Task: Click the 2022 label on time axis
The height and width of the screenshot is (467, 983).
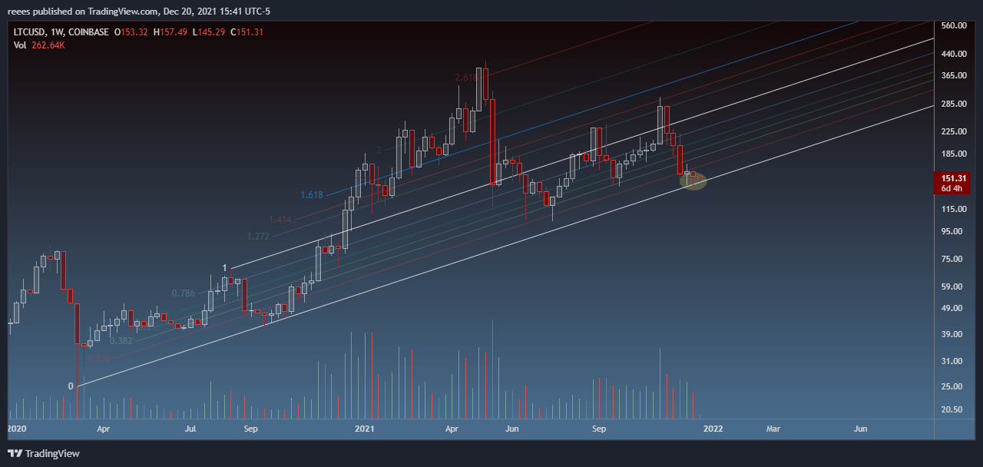Action: click(x=713, y=429)
